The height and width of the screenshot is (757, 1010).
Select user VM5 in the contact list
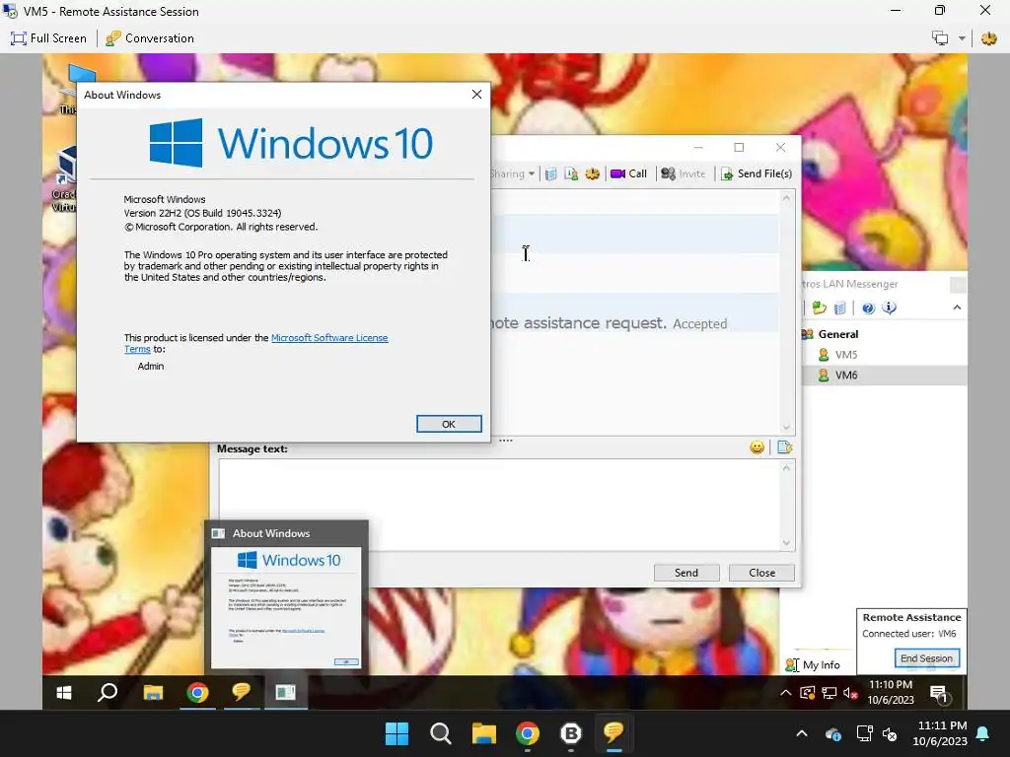tap(845, 355)
